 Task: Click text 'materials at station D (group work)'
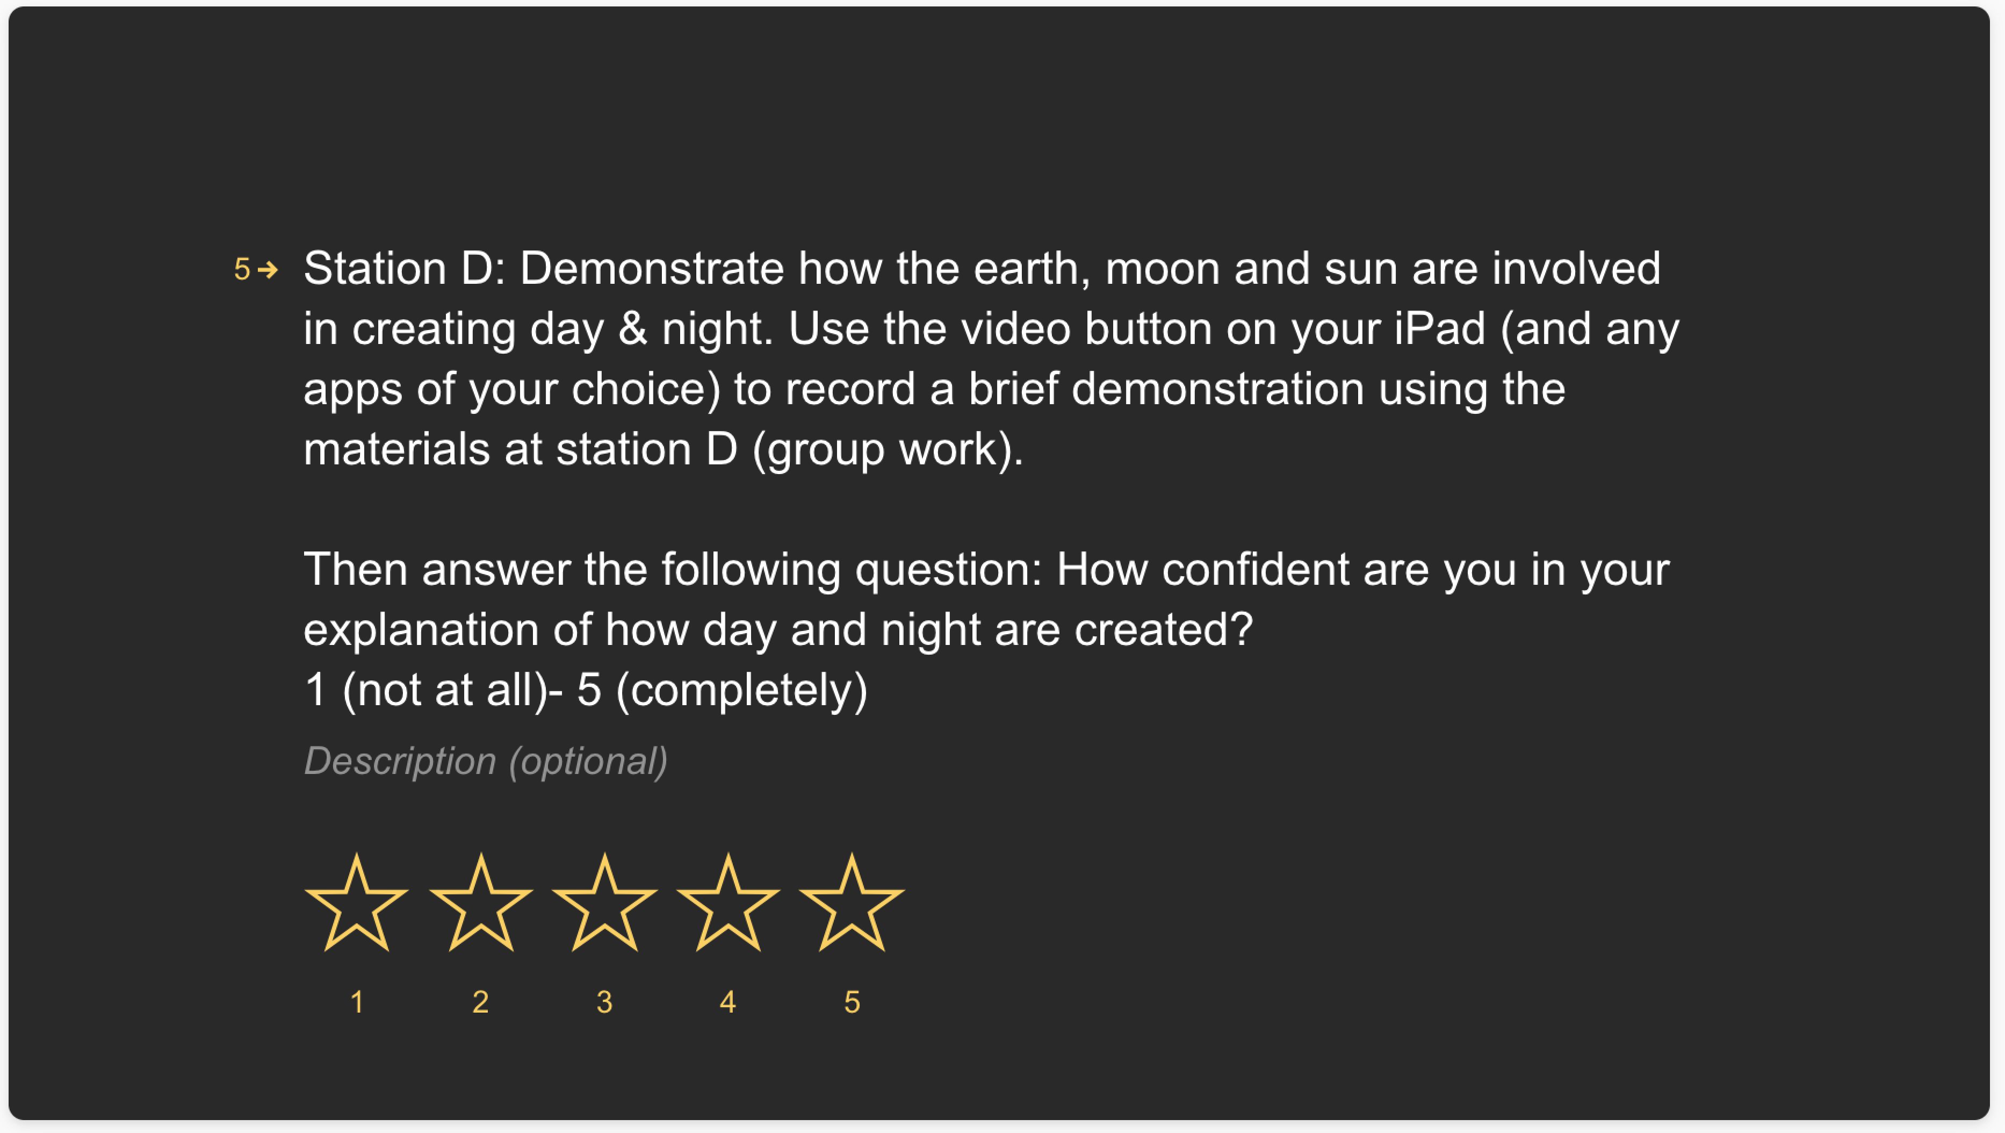(x=663, y=450)
